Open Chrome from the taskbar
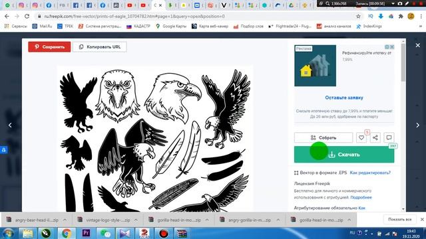 click(x=67, y=233)
